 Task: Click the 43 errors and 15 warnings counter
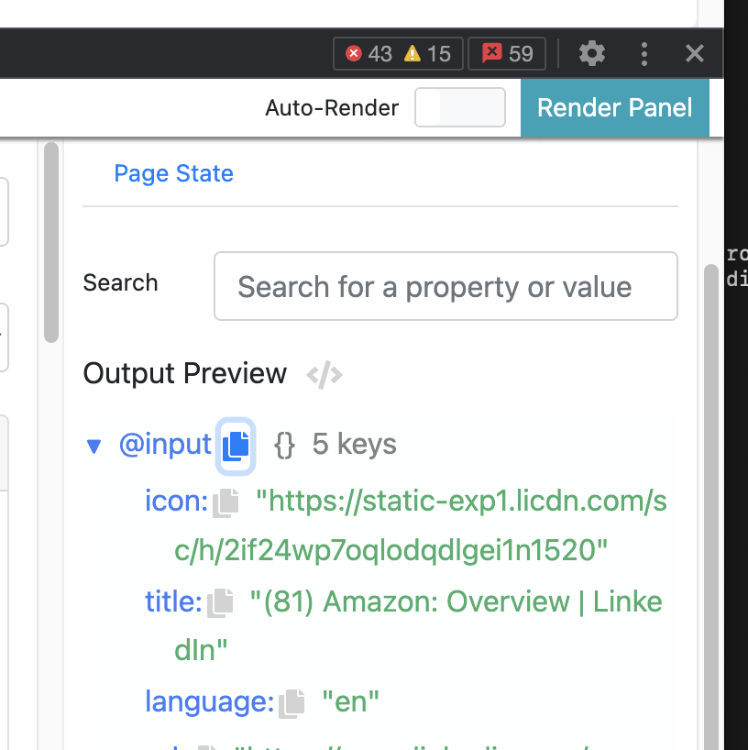pos(398,53)
